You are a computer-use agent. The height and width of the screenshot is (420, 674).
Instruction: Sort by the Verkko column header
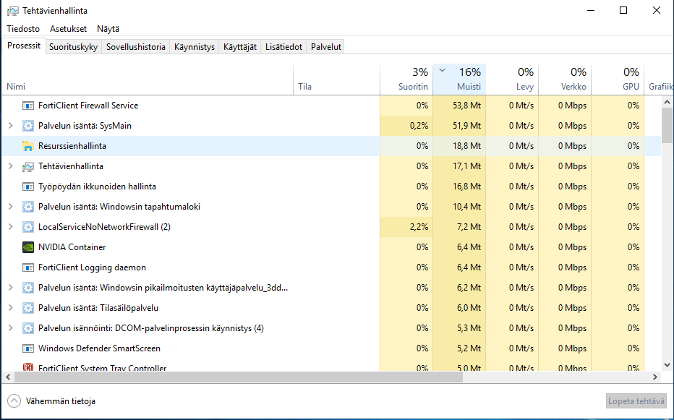pos(565,80)
